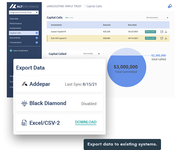Select the Excel/CSV-2 export row

tap(59, 123)
